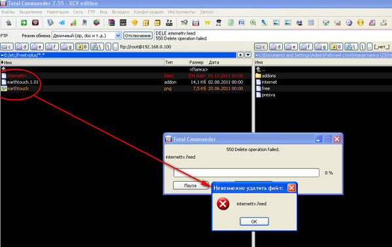Open the Запуск menu
Image resolution: width=392 pixels, height=247 pixels.
click(x=206, y=12)
